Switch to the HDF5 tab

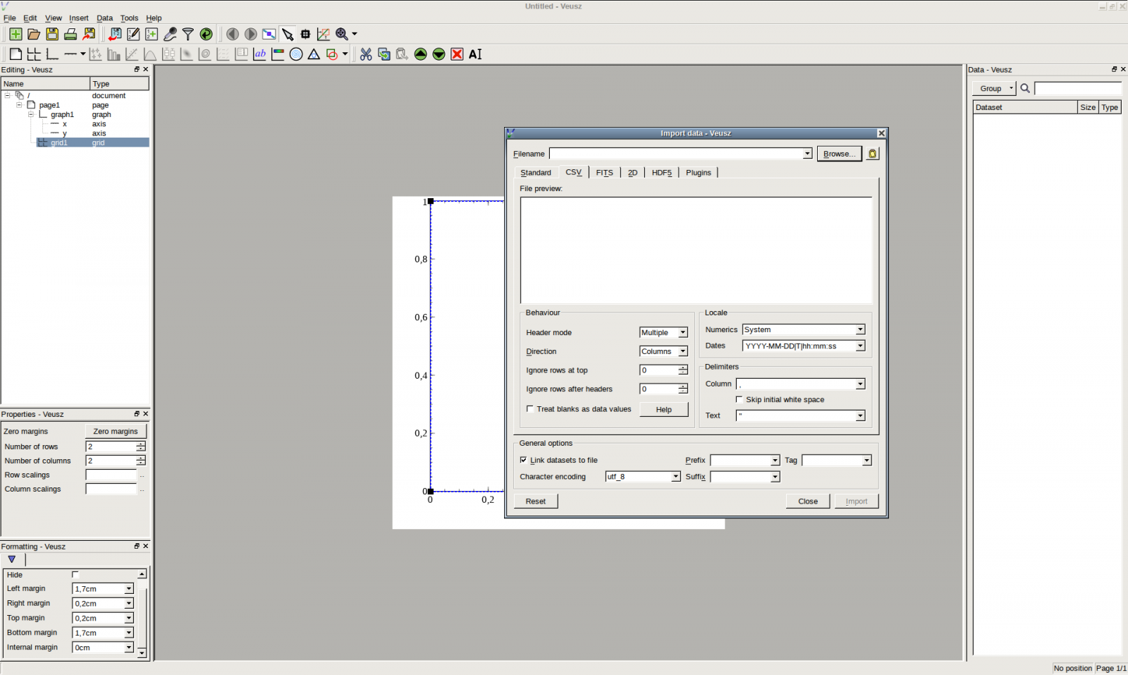pos(661,173)
